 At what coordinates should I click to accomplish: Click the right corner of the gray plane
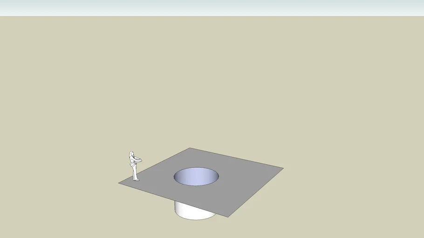point(283,168)
